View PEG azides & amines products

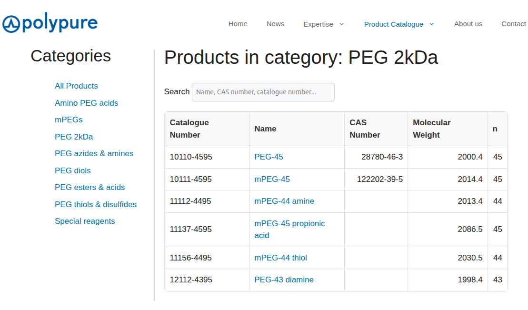pyautogui.click(x=94, y=153)
